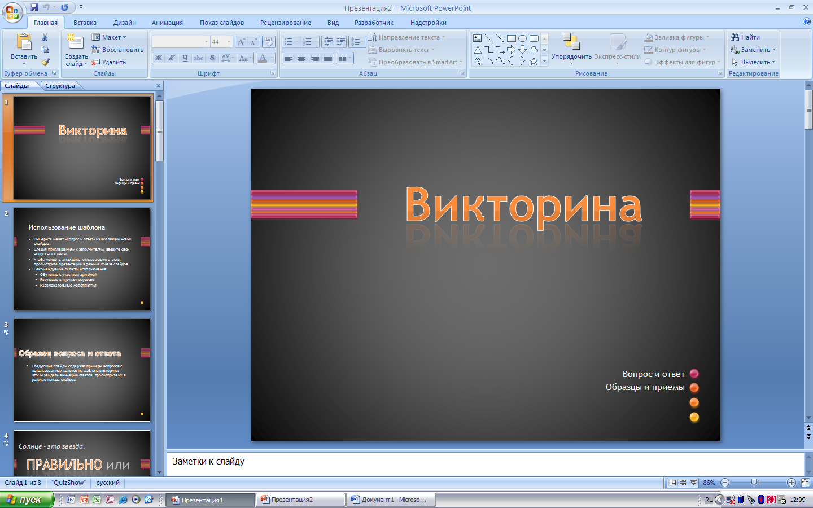Expand the shapes gallery More arrow
This screenshot has width=813, height=508.
coord(545,61)
